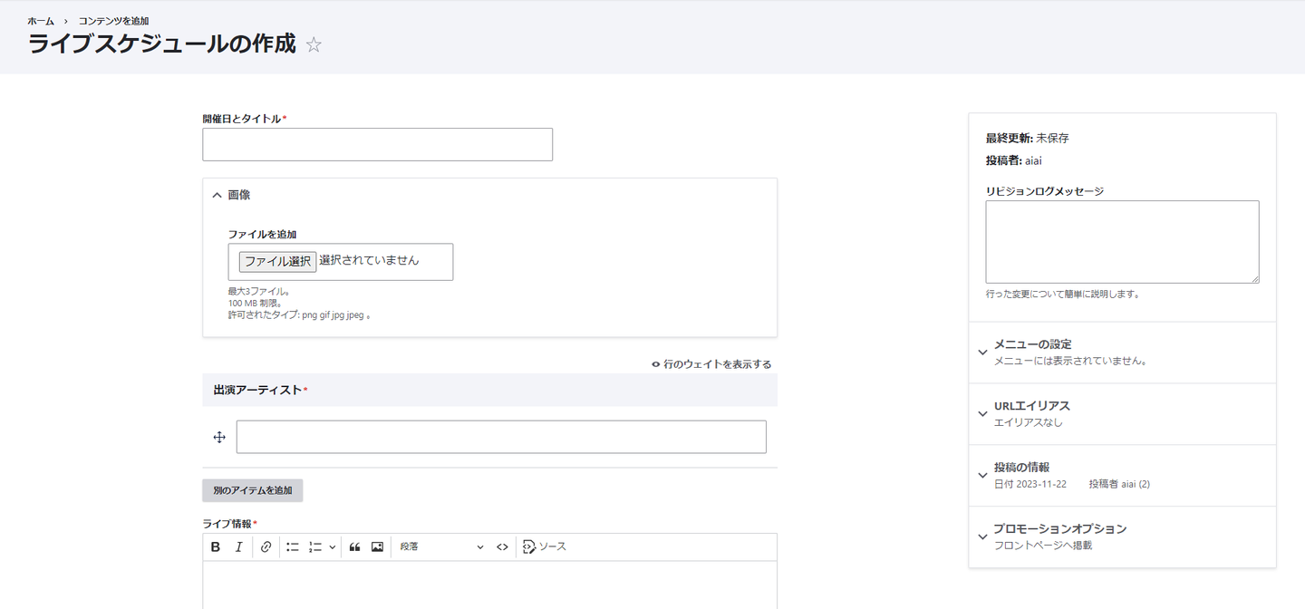Image resolution: width=1305 pixels, height=609 pixels.
Task: Switch the editor to ソース view
Action: 545,547
